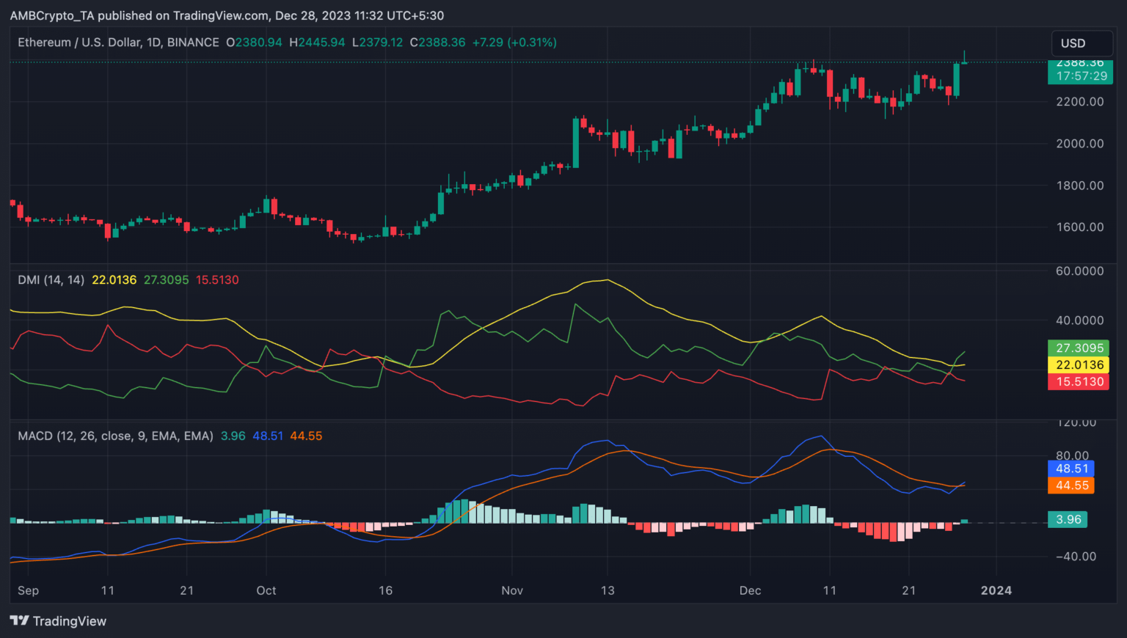Click the current price countdown label 17:57:29
Viewport: 1127px width, 638px height.
point(1081,76)
